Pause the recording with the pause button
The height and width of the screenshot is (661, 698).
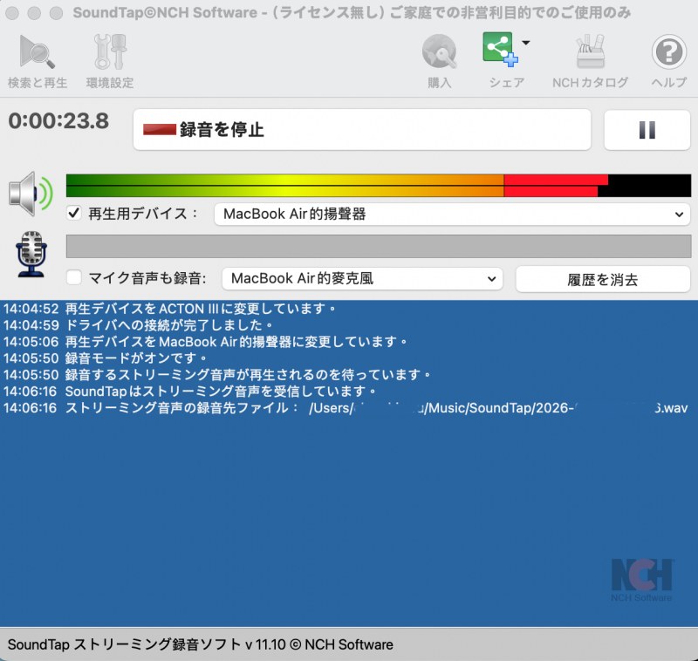click(x=647, y=130)
